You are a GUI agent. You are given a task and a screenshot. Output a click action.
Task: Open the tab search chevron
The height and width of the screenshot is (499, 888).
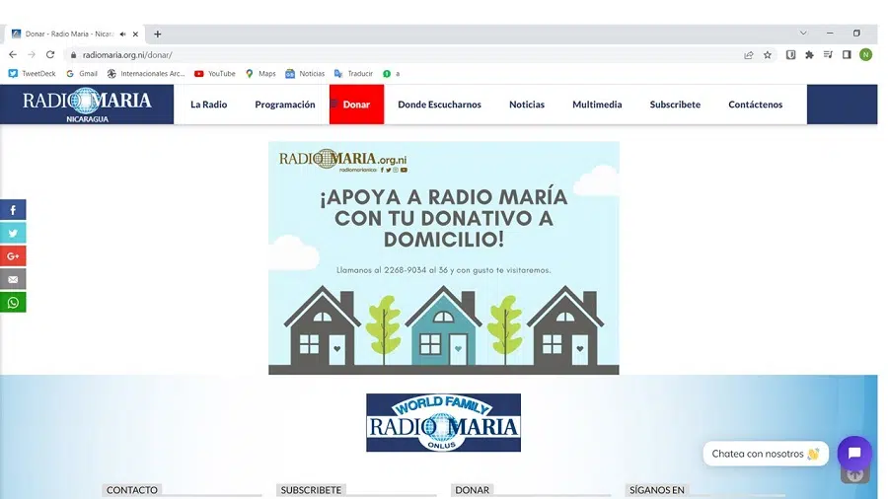click(x=803, y=34)
